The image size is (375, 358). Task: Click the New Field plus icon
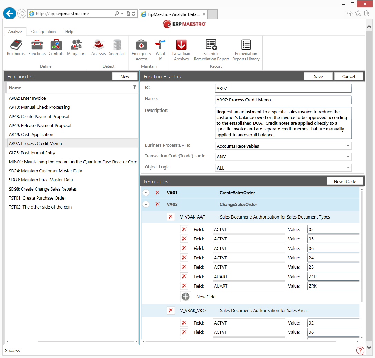point(186,297)
